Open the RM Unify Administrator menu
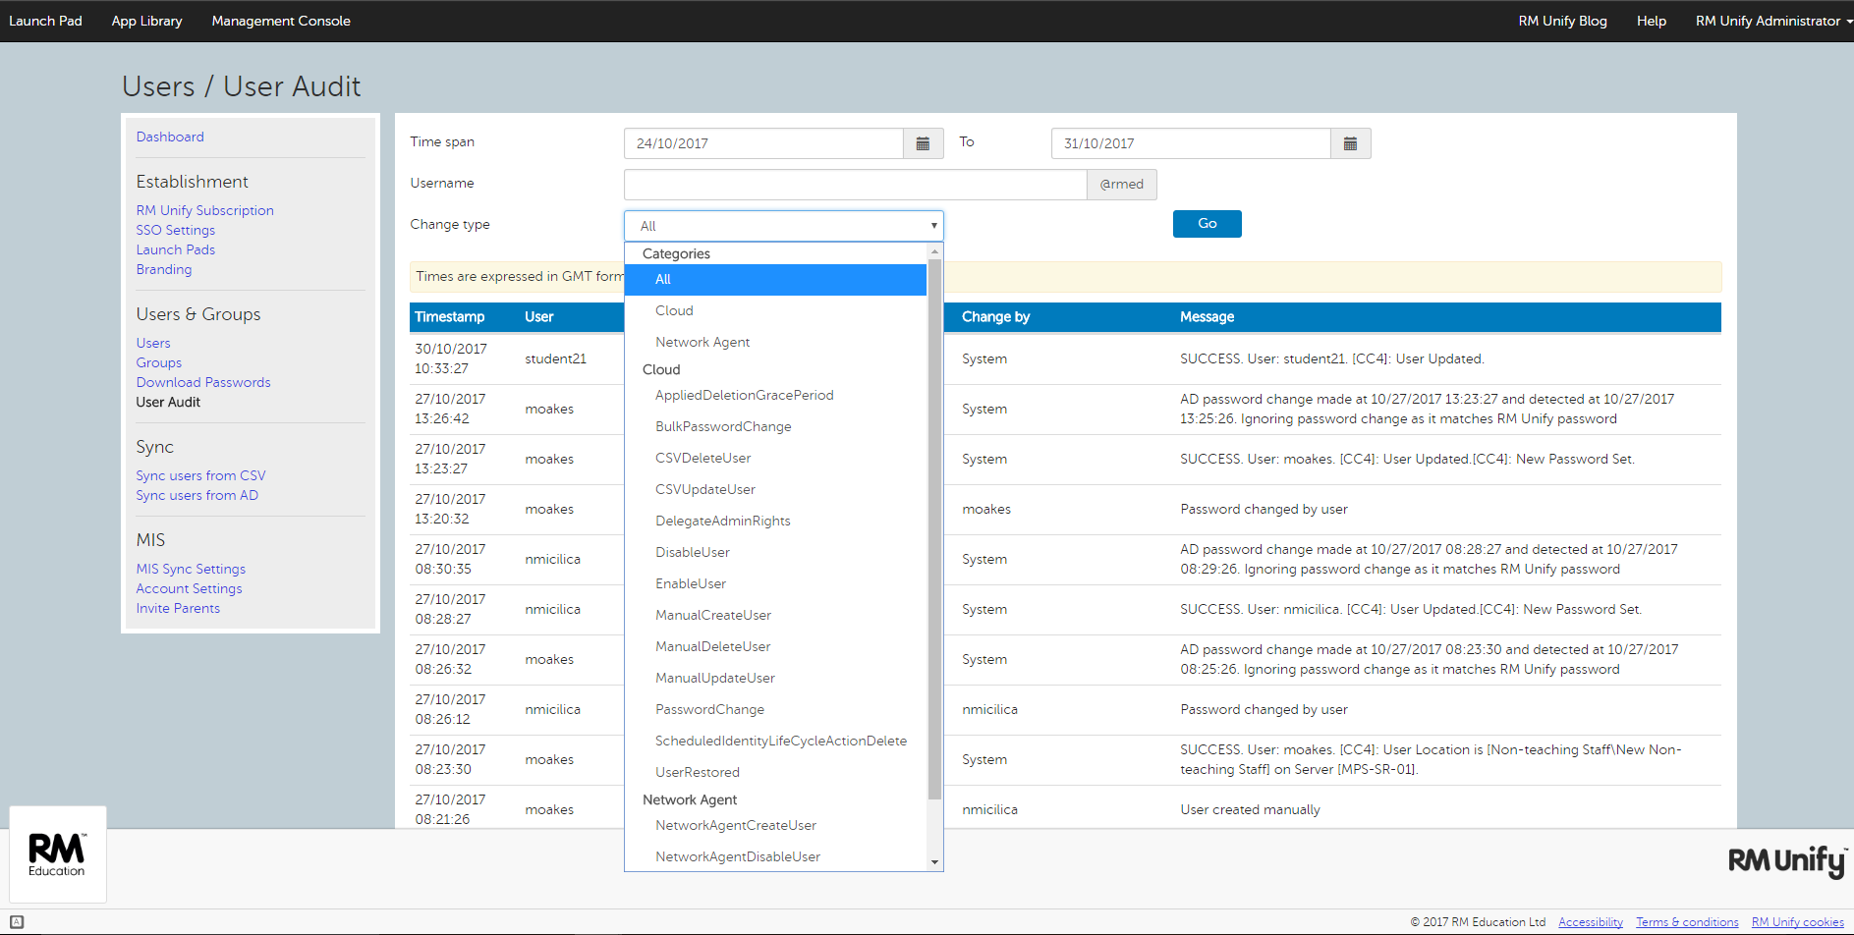1854x935 pixels. point(1772,21)
